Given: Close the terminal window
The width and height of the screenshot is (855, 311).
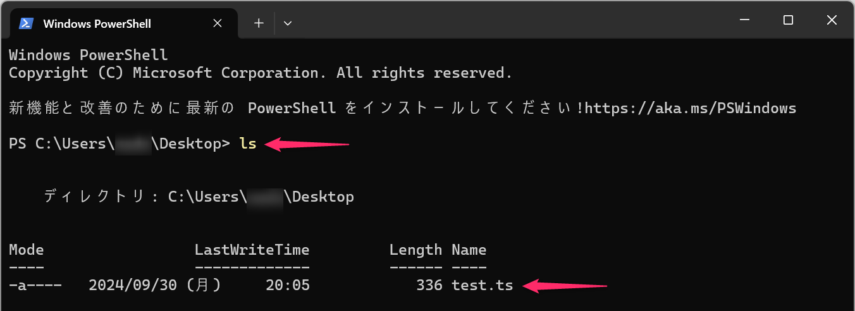Looking at the screenshot, I should click(x=832, y=20).
